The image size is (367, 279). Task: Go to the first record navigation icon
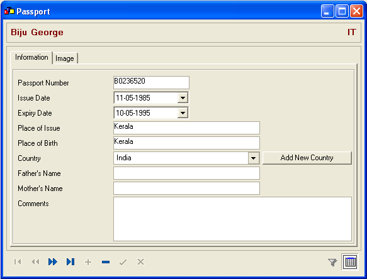click(x=18, y=261)
